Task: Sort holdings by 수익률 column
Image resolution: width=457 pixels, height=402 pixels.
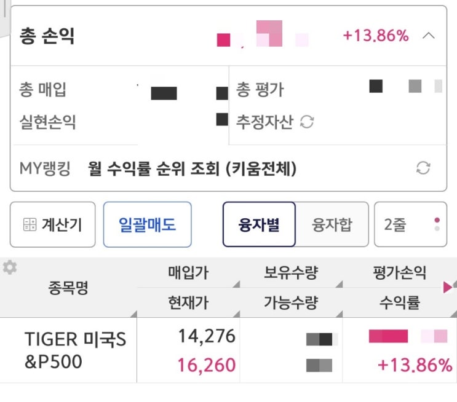Action: (399, 302)
